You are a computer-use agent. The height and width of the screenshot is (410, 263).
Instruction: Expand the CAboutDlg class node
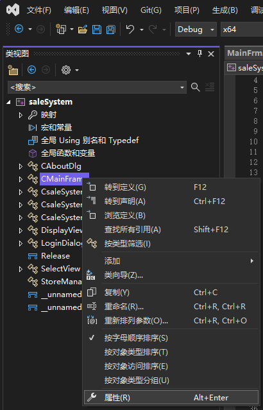coord(21,166)
